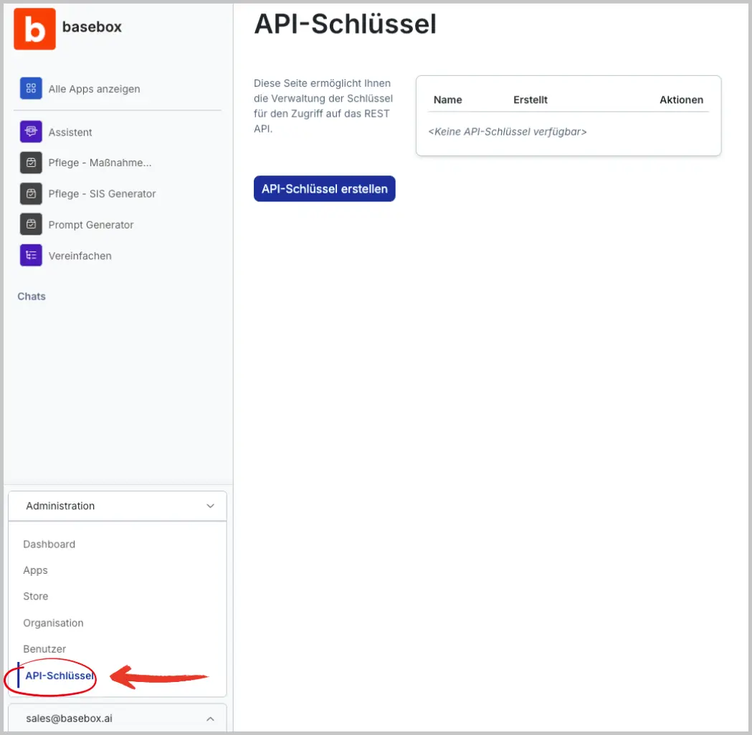Click the Vereinfachen app icon
The image size is (752, 735).
pyautogui.click(x=31, y=256)
